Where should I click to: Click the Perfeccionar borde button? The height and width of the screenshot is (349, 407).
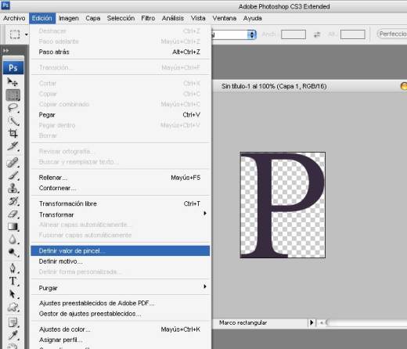(392, 34)
